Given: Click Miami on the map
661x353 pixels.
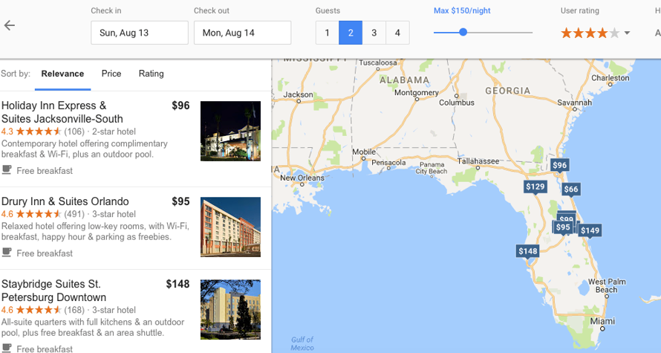Looking at the screenshot, I should pos(602,321).
